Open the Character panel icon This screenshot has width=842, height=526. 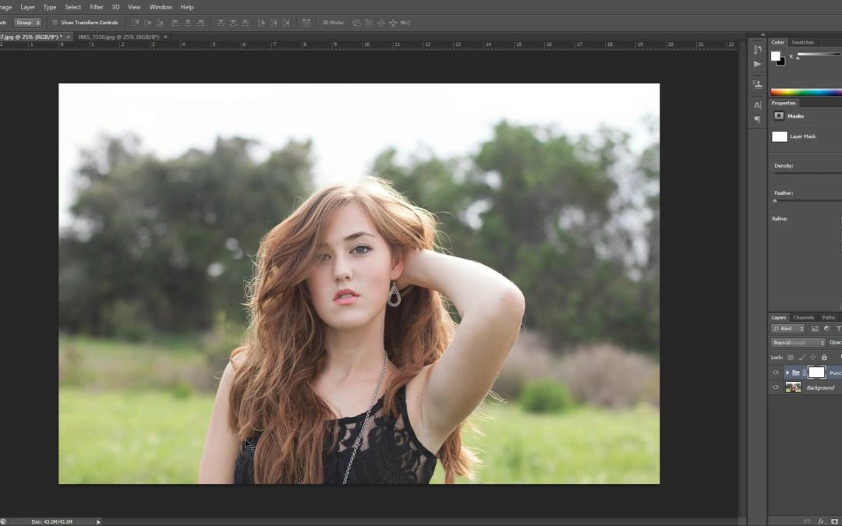(x=757, y=105)
